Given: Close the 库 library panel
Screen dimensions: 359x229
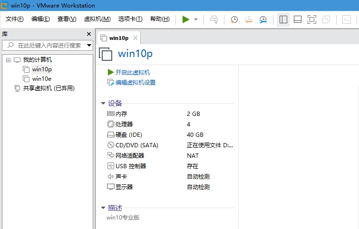Looking at the screenshot, I should 89,34.
